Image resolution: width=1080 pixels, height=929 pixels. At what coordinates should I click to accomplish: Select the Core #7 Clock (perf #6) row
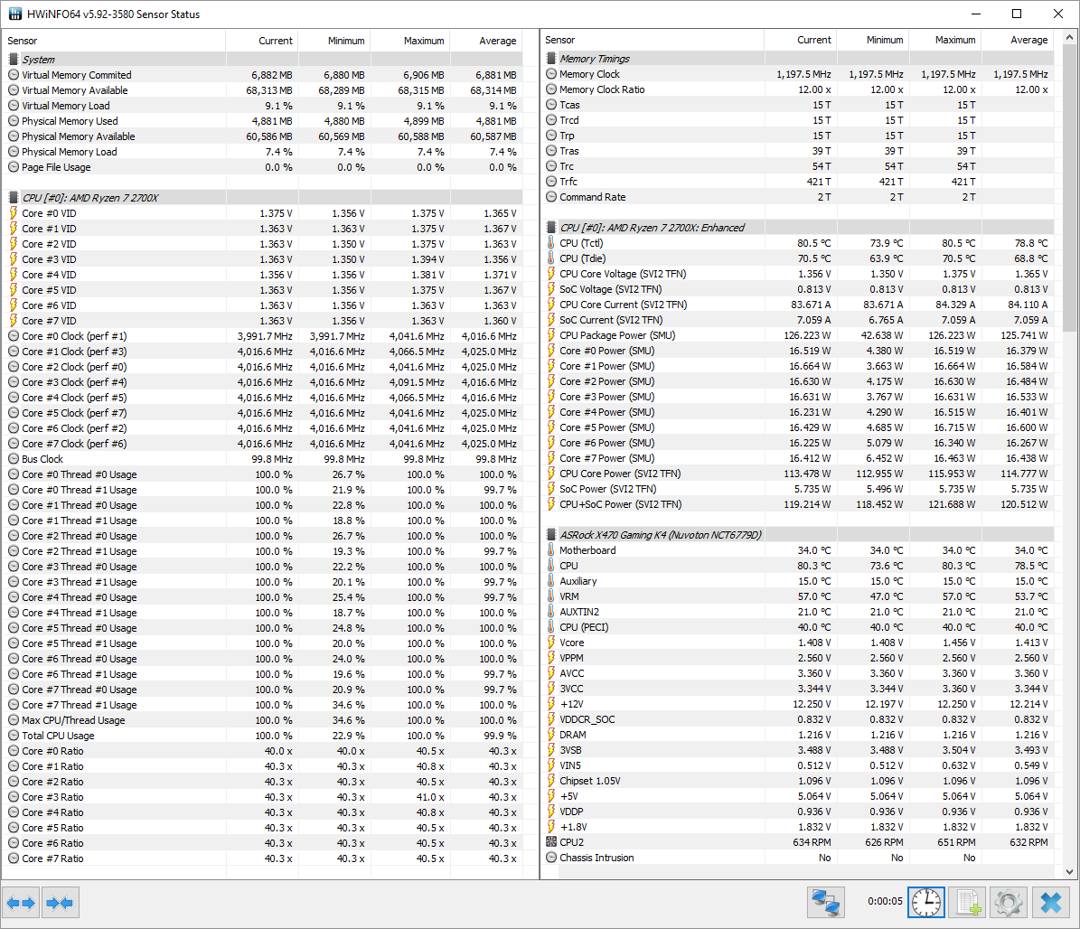point(263,444)
